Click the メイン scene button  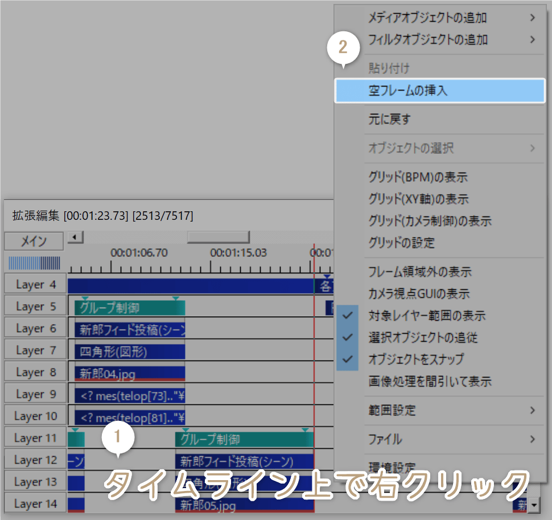(x=34, y=241)
